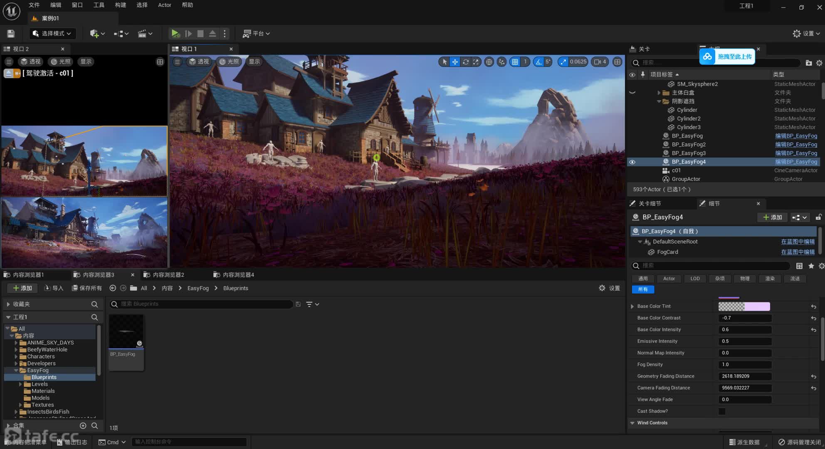Click the Stop simulation button
This screenshot has width=825, height=449.
pyautogui.click(x=200, y=33)
